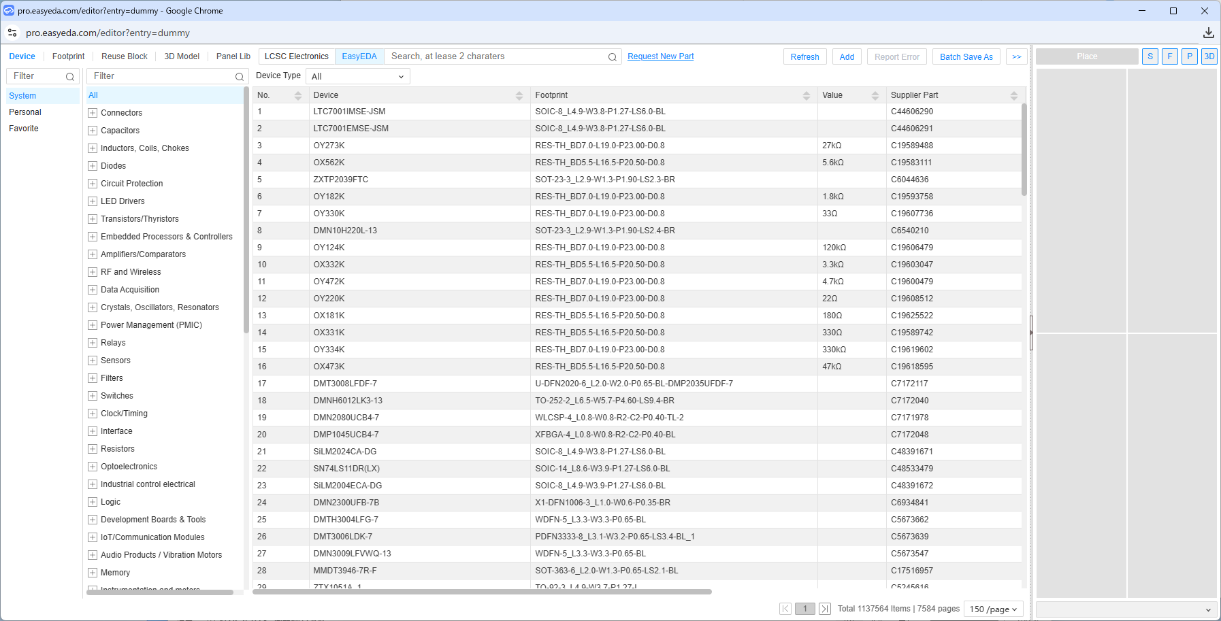Click the site info icon in the address bar
1221x621 pixels.
click(x=12, y=33)
